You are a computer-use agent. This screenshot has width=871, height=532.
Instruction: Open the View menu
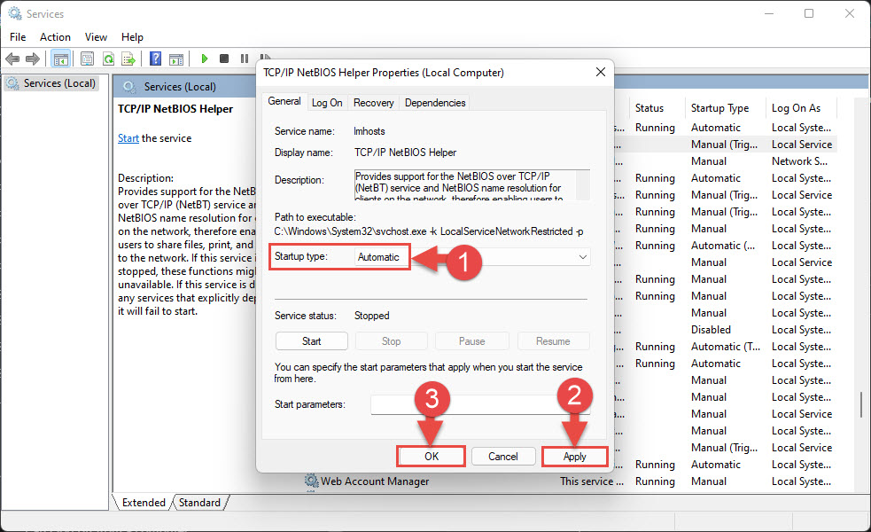96,37
